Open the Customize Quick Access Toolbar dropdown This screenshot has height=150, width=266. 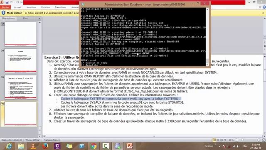[x=22, y=2]
